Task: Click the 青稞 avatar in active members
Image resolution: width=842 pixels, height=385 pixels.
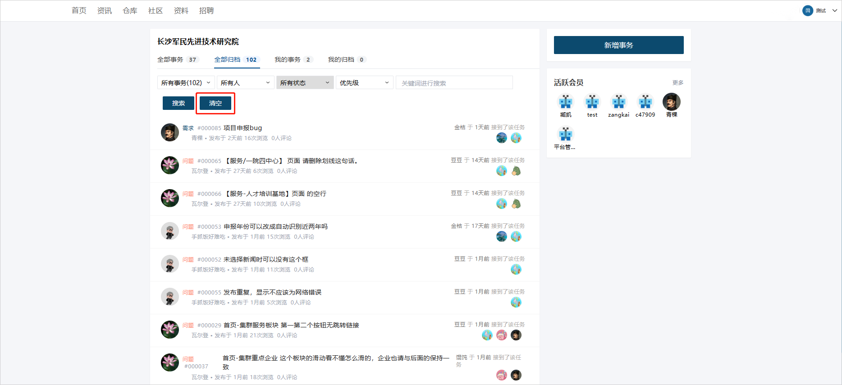Action: [671, 102]
